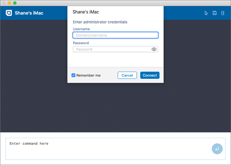Screen dimensions: 231x165
Task: Close the window with the red button
Action: pyautogui.click(x=4, y=3)
